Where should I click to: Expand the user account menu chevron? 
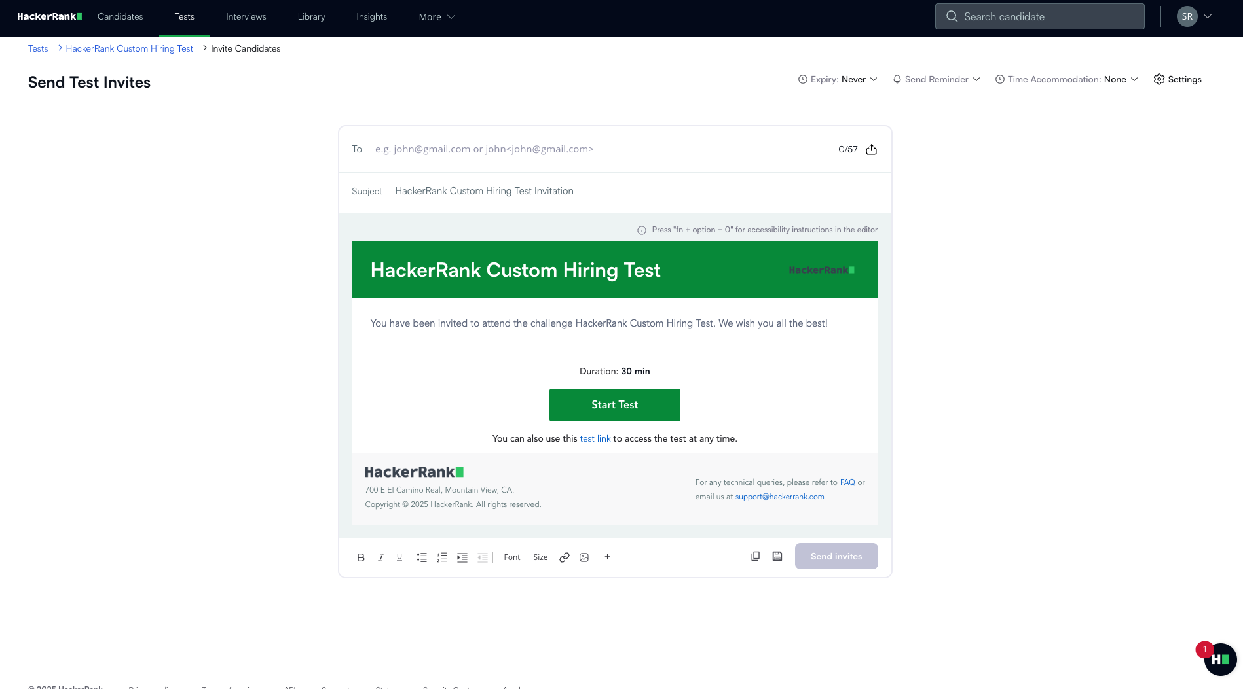[1208, 16]
